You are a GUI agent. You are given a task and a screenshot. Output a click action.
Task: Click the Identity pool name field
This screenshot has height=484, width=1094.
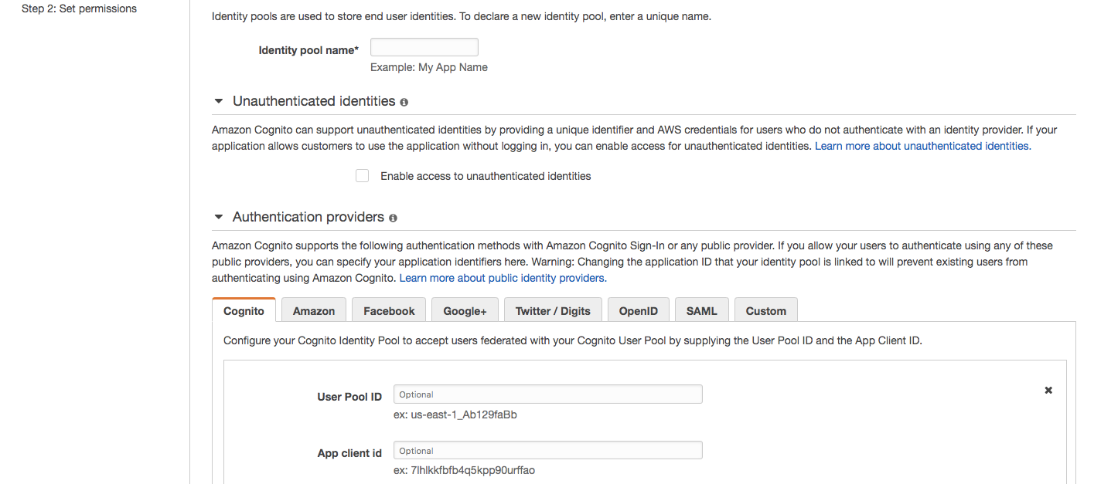click(424, 48)
